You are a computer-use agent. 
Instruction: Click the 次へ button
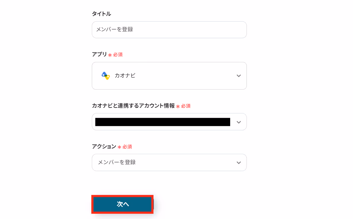123,204
